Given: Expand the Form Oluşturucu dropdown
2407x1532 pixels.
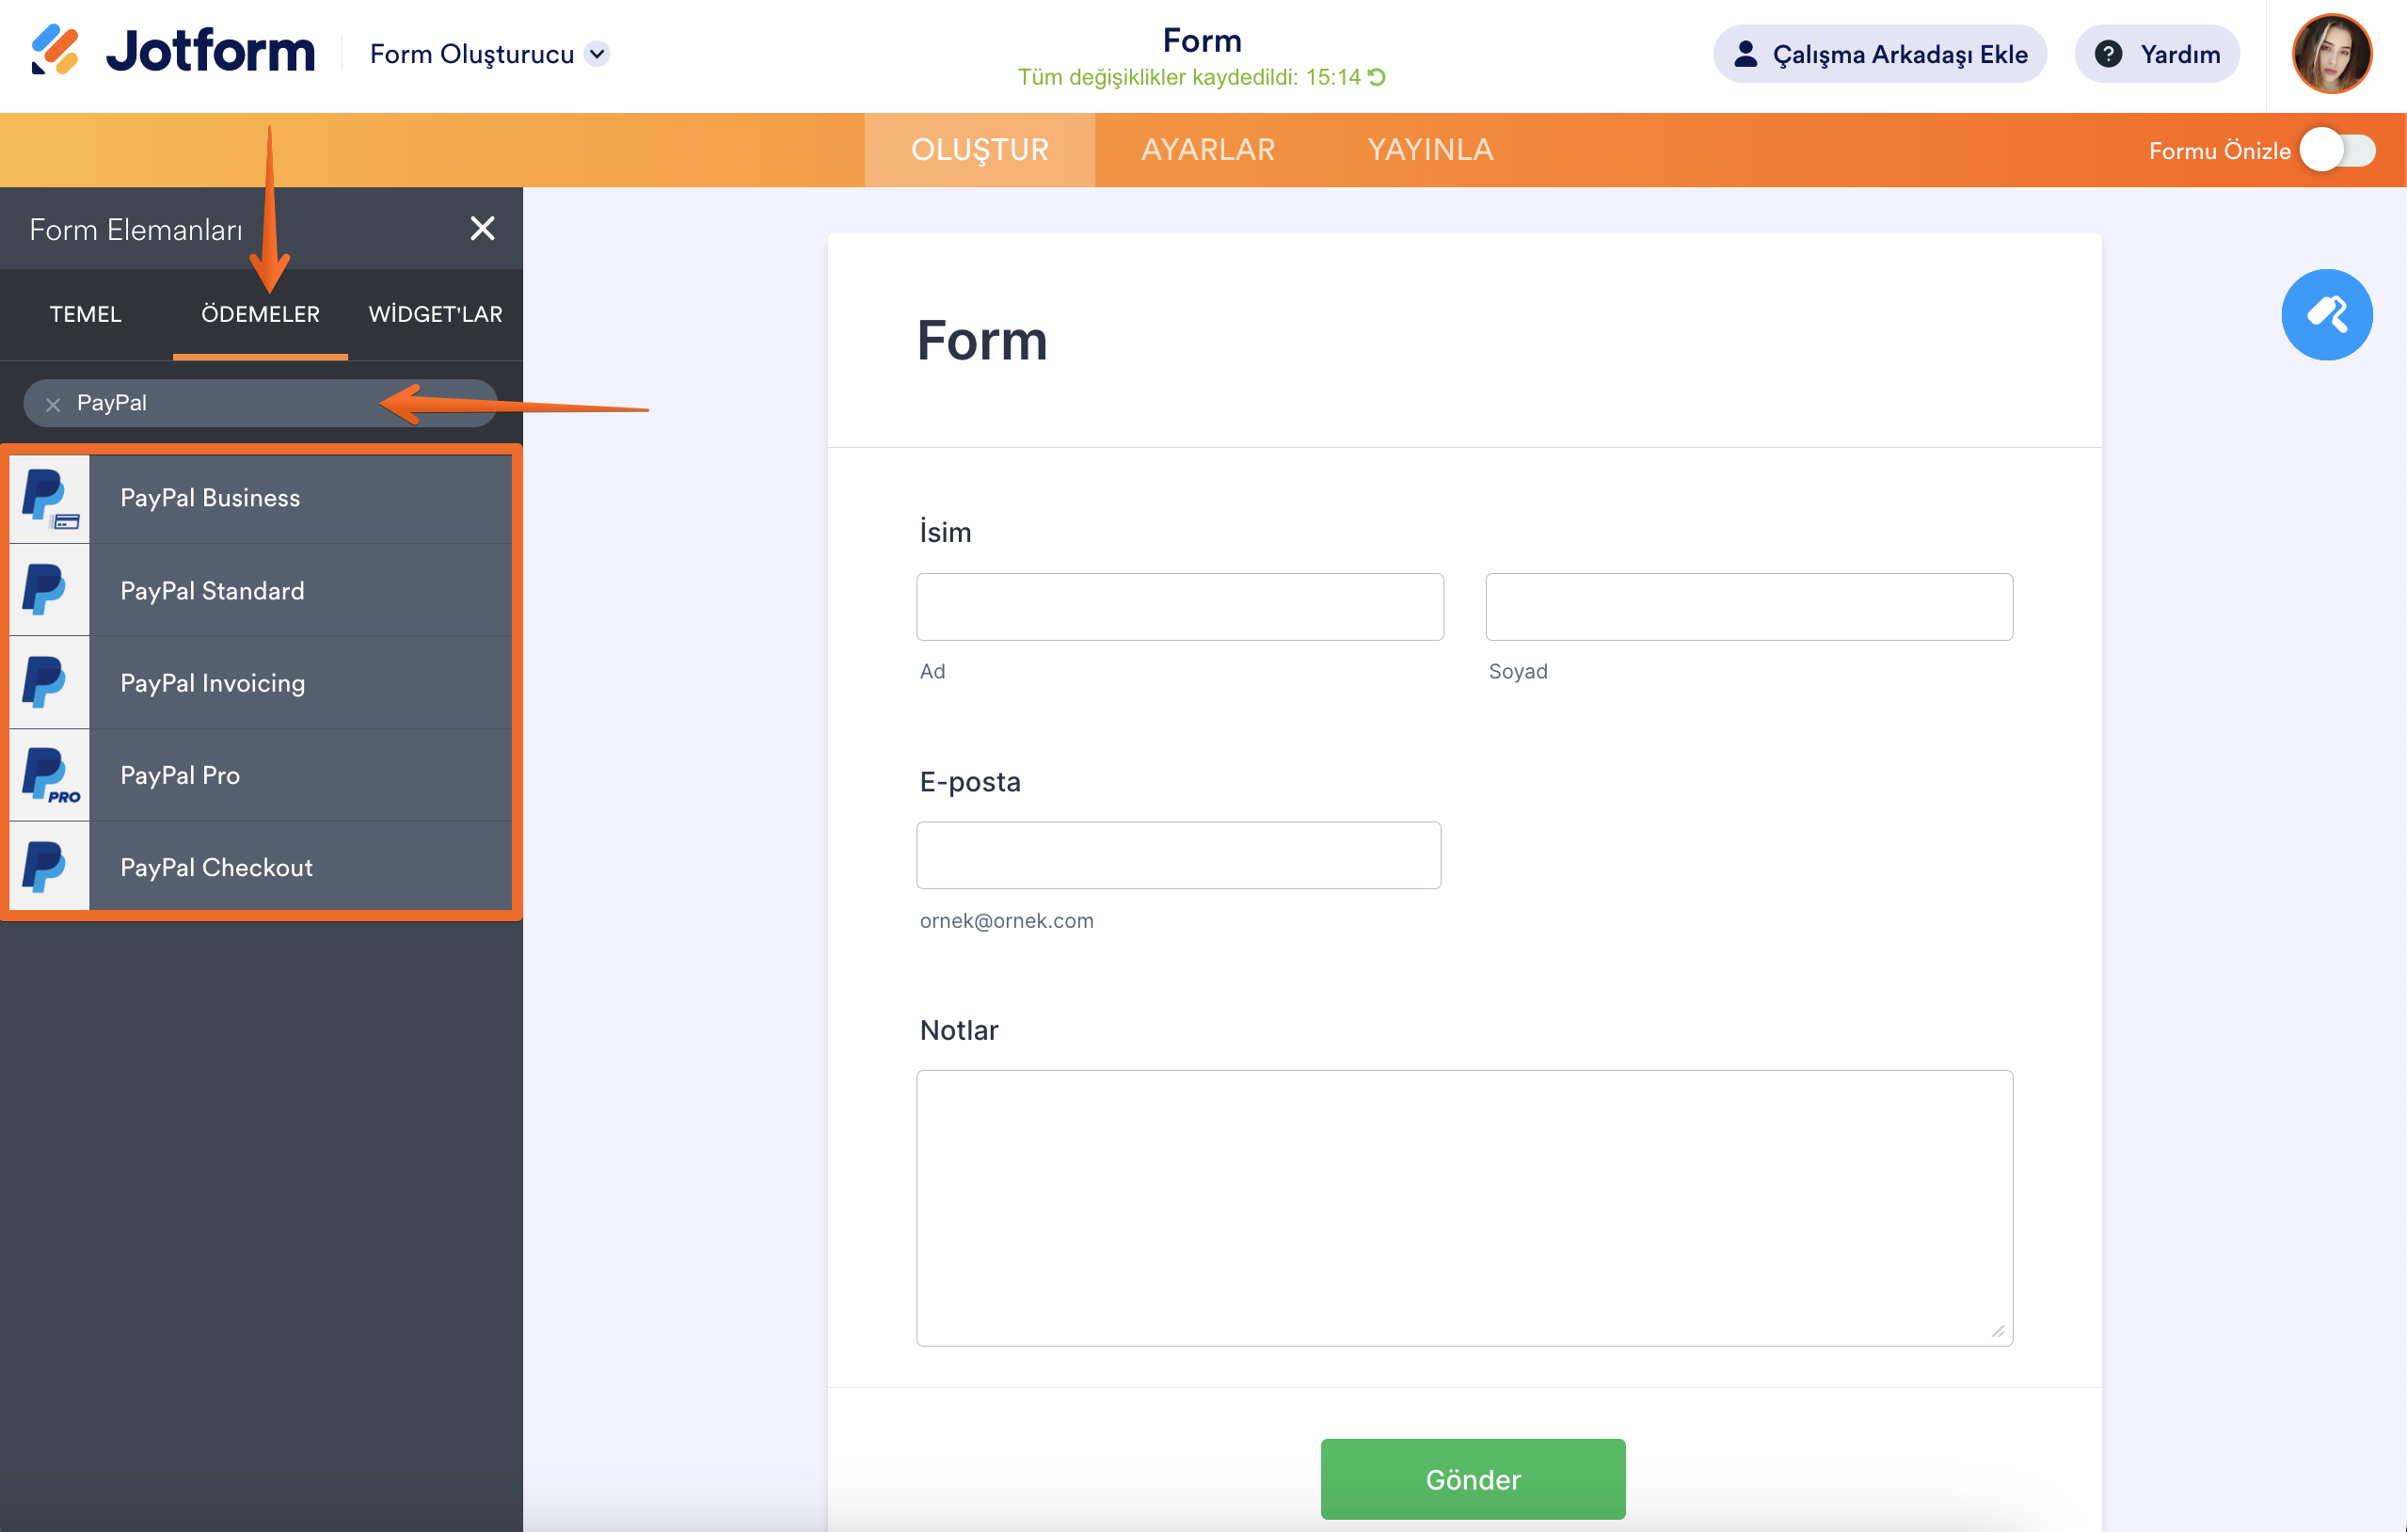Looking at the screenshot, I should point(597,54).
